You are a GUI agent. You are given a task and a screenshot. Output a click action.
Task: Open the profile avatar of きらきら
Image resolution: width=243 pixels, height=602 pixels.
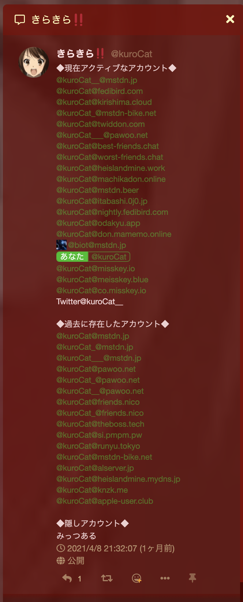point(34,62)
